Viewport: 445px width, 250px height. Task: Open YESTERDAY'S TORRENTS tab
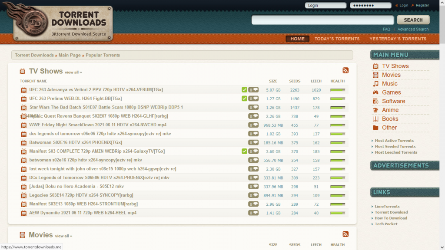tap(398, 39)
